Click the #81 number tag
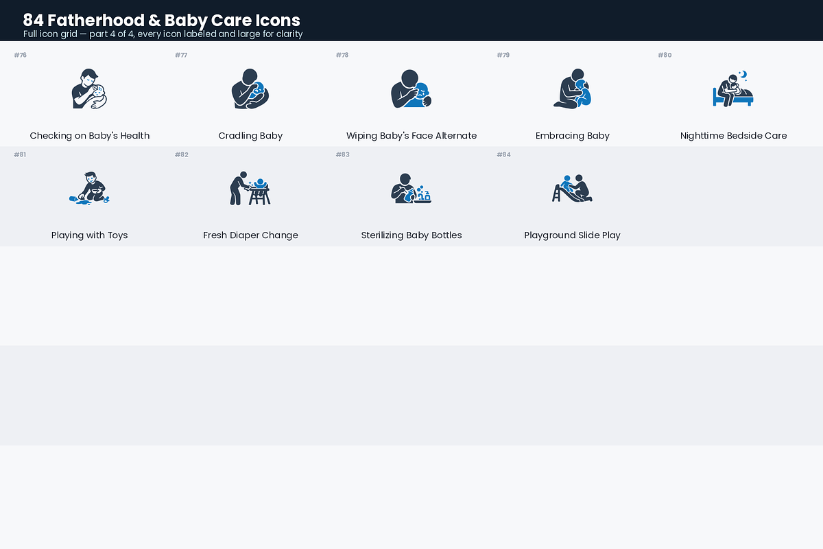 [x=20, y=154]
